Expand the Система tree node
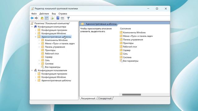This screenshot has height=111, width=198. [x=39, y=64]
